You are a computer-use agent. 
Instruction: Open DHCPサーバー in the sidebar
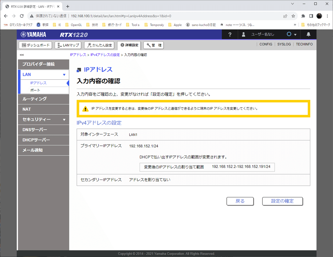pos(44,140)
